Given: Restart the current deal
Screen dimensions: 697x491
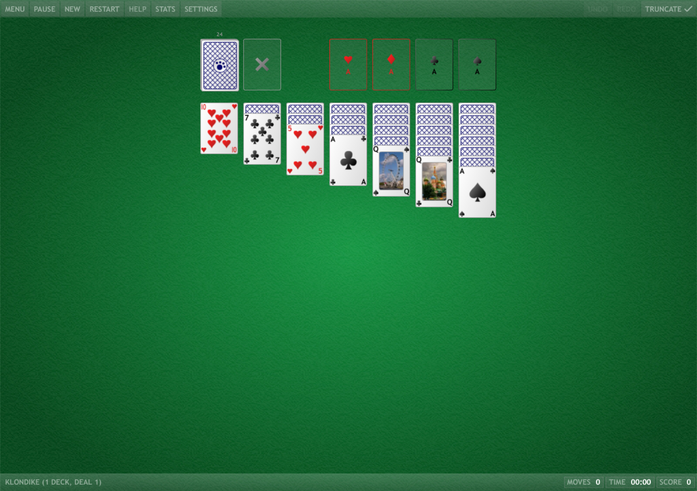Looking at the screenshot, I should point(104,9).
